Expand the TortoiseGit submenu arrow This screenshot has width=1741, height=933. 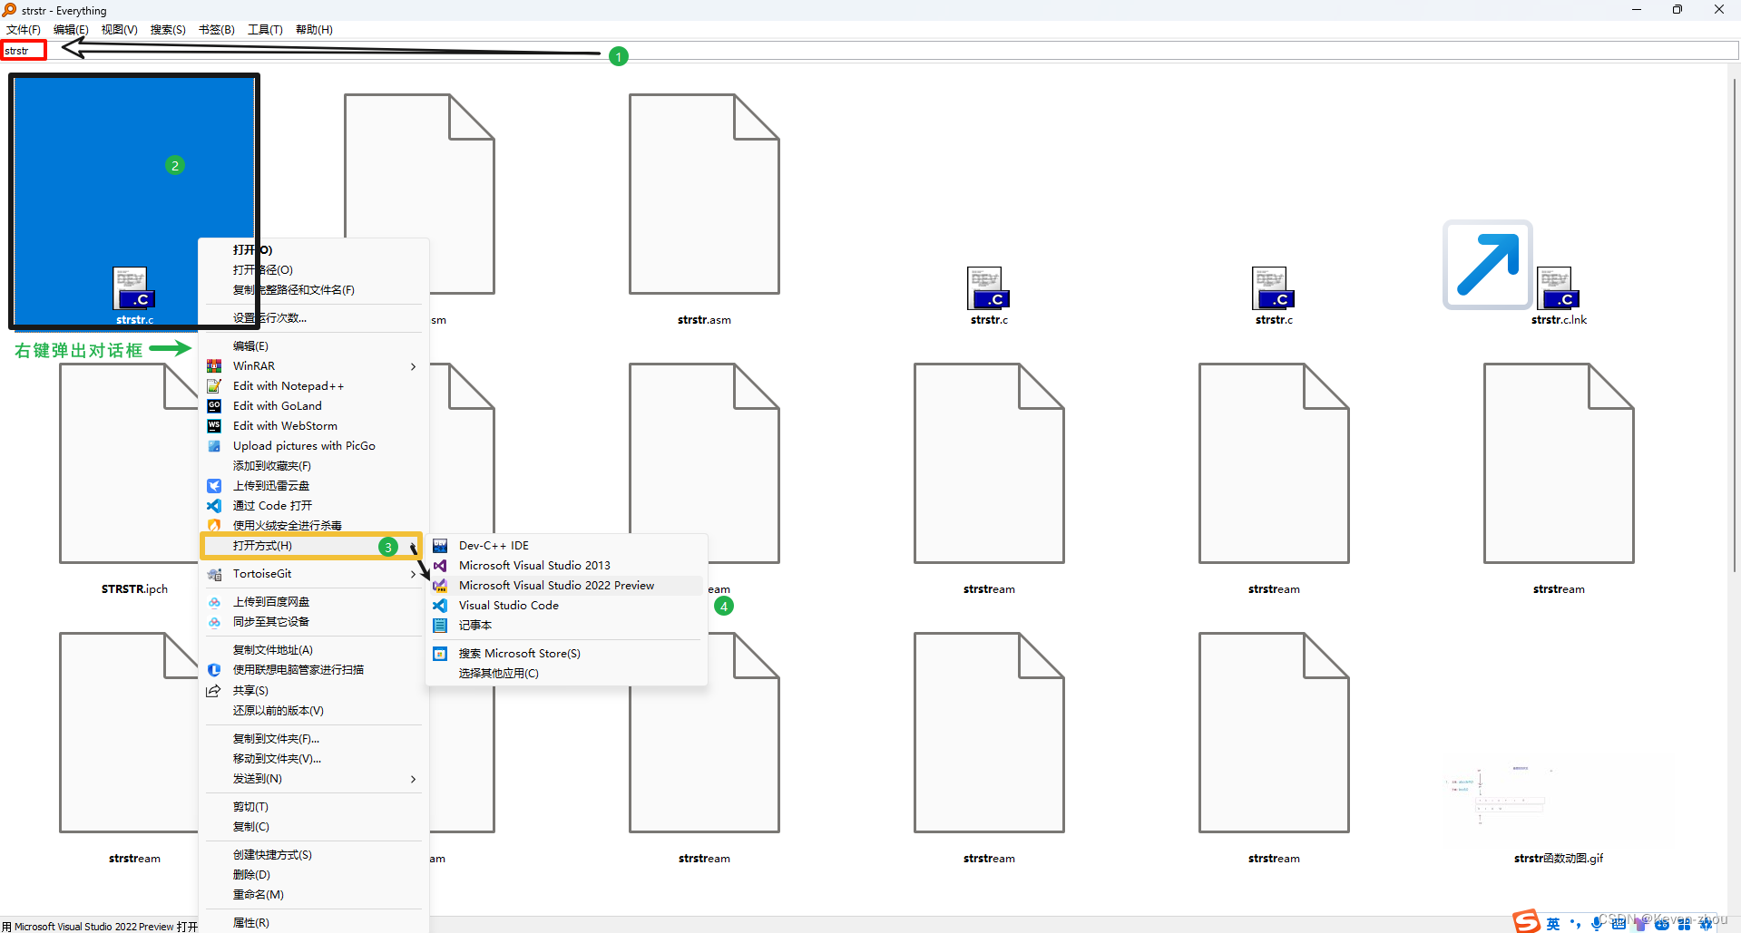(413, 574)
